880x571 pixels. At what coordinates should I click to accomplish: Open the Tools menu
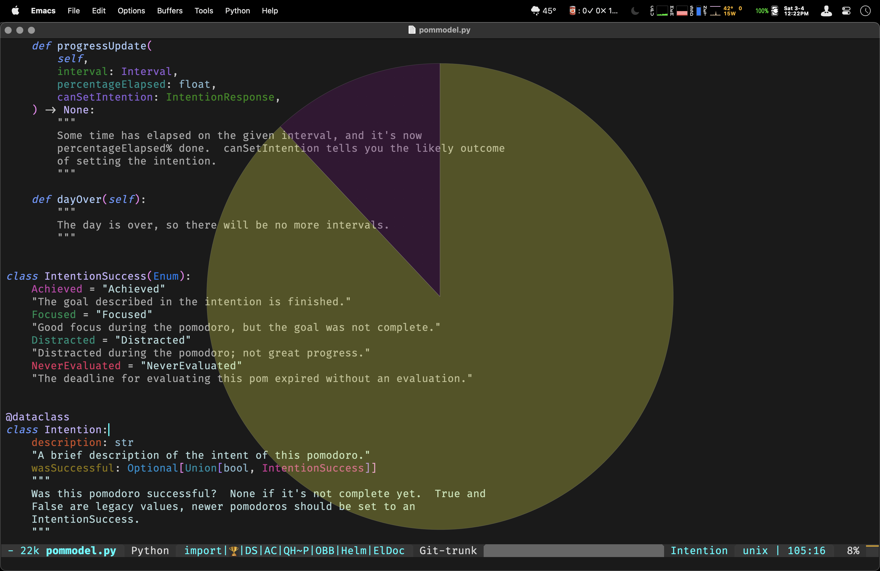204,11
